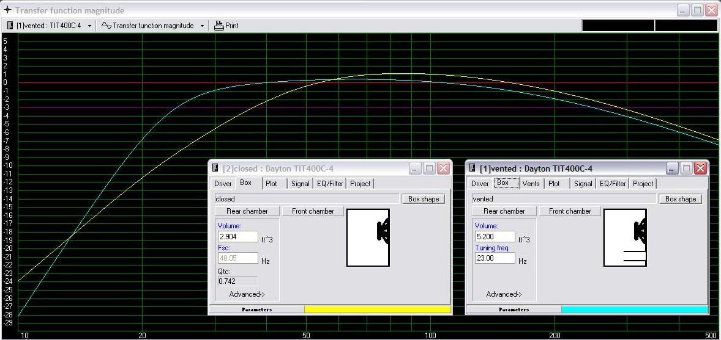Click the graph icon beside Transfer function magnitude
Viewport: 721px width, 340px height.
pos(106,26)
